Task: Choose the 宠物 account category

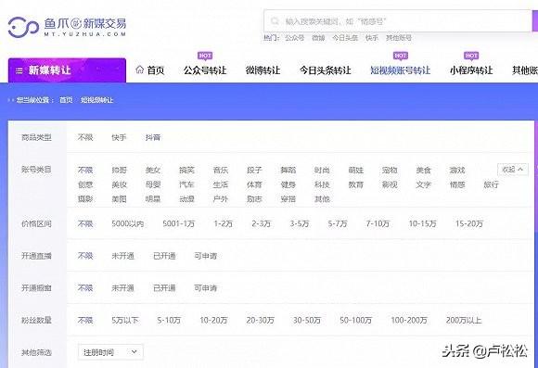Action: (x=390, y=171)
